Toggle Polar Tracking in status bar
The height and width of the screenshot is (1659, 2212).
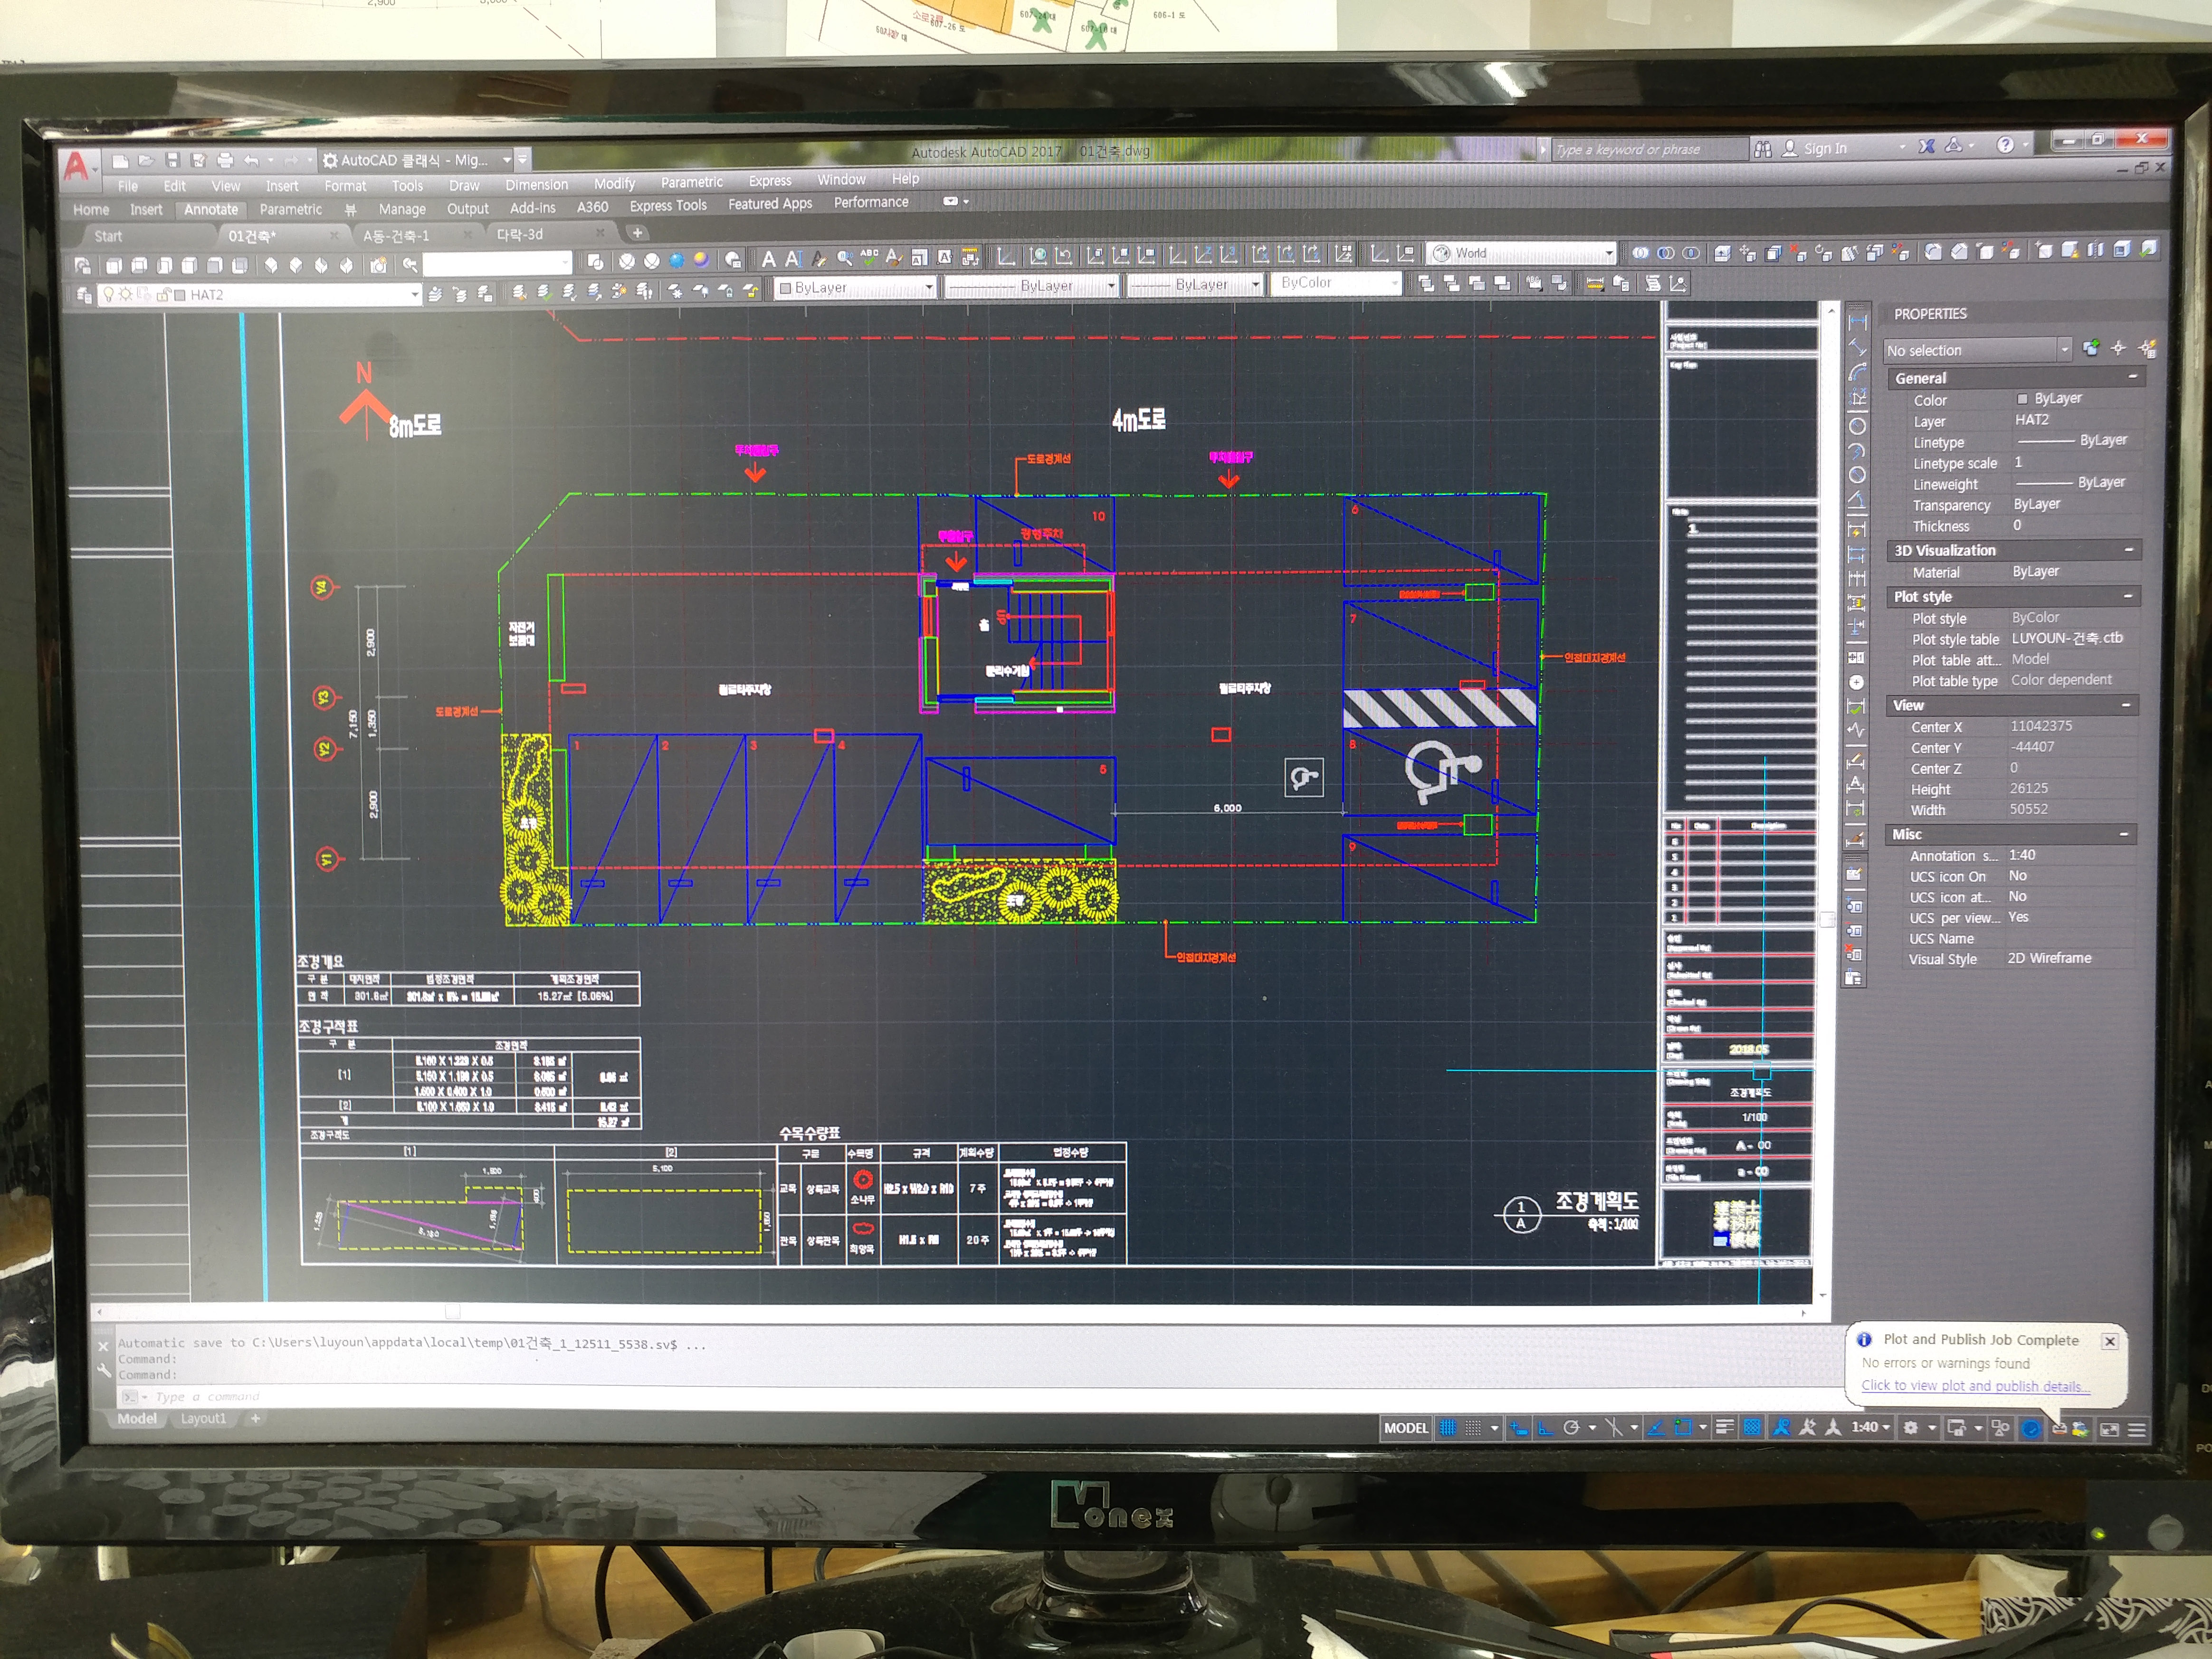pyautogui.click(x=1571, y=1428)
